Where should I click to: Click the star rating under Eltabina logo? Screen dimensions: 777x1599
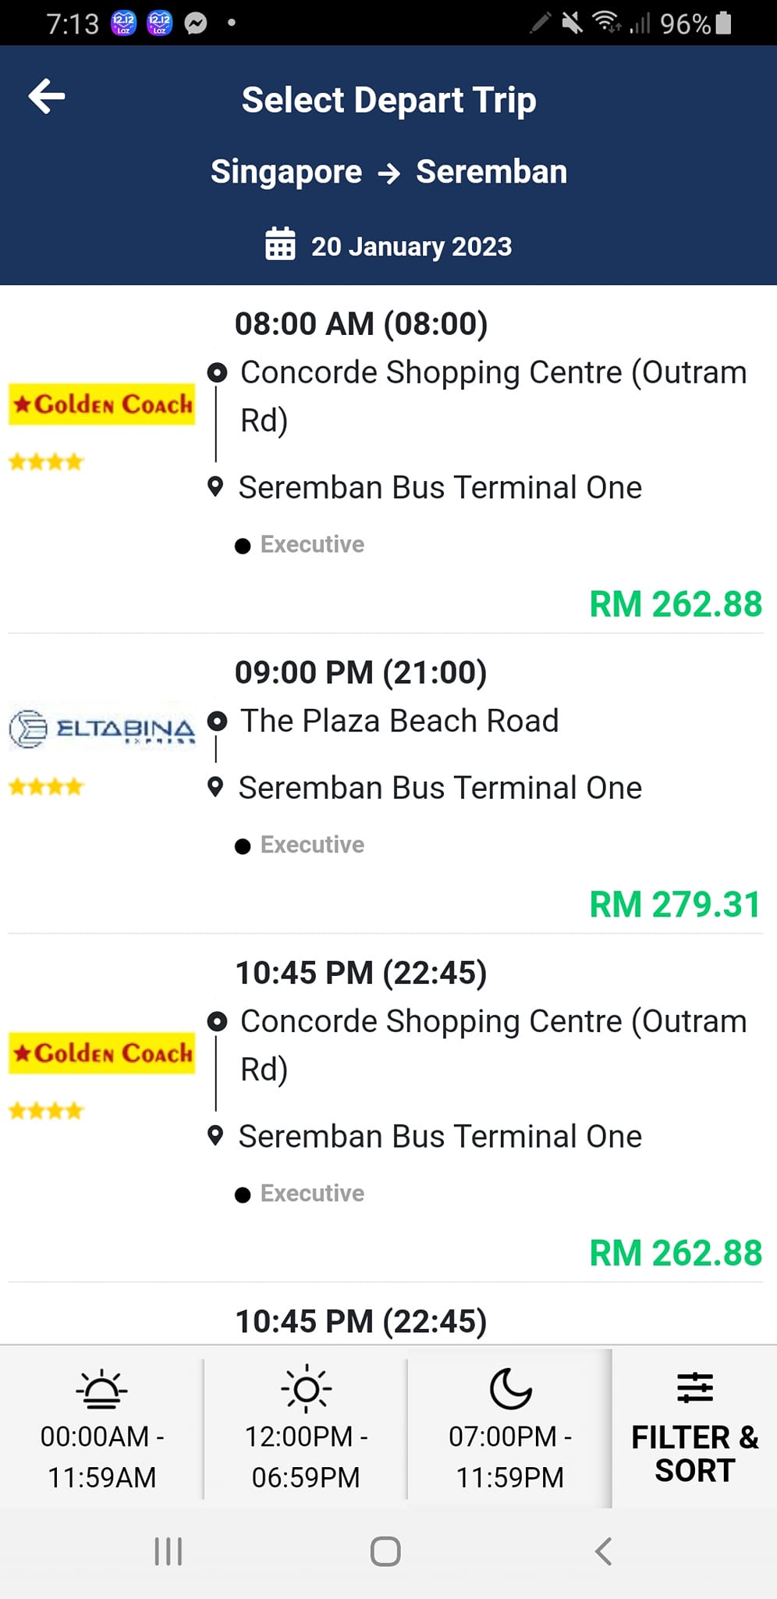46,786
